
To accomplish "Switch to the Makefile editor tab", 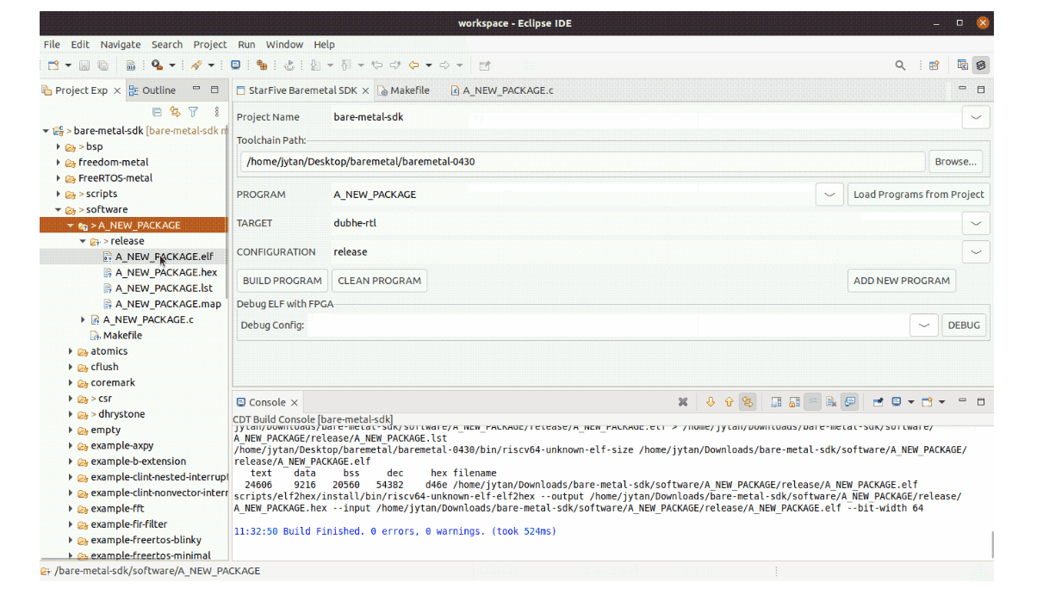I will 403,90.
